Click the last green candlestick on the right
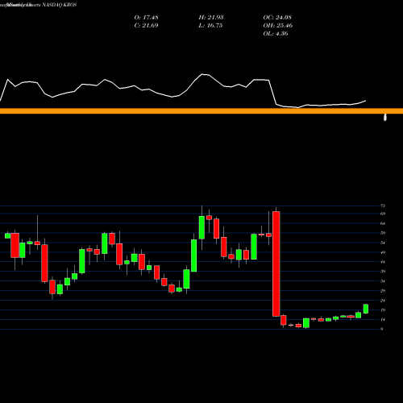 point(366,309)
